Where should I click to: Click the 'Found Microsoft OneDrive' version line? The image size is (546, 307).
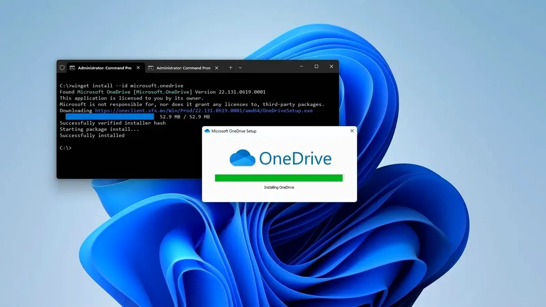163,92
